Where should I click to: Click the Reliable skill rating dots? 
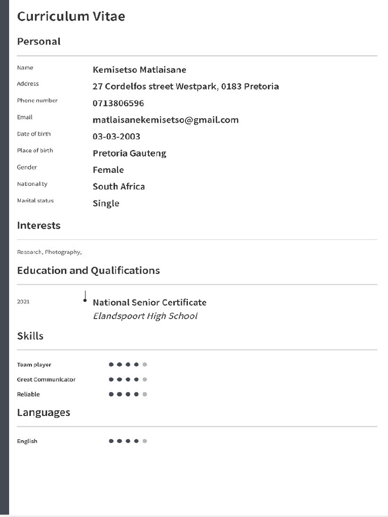tap(128, 394)
